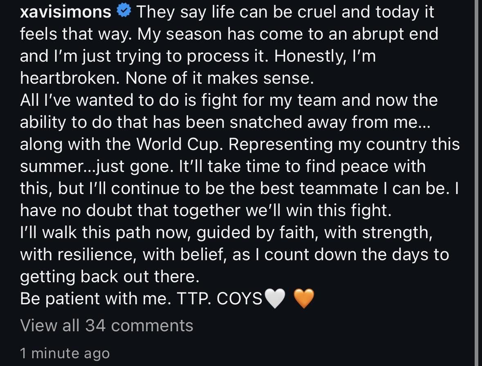
Task: Click the line starting "with resilience, with belief"
Action: point(234,255)
